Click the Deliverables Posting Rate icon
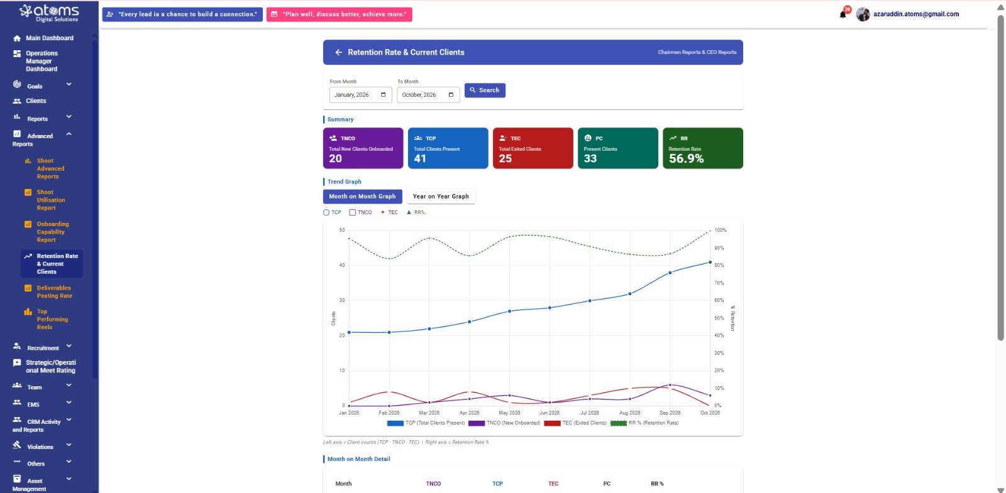Screen dimensions: 1006x493 (x=28, y=288)
